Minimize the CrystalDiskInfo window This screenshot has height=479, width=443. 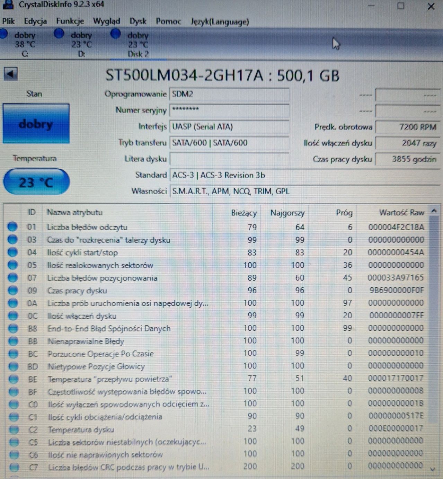[x=371, y=6]
